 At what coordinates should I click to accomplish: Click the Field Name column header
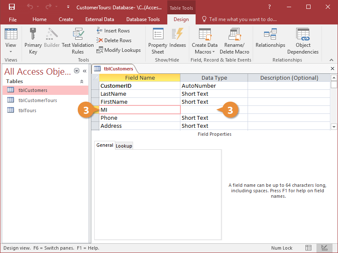(x=140, y=78)
